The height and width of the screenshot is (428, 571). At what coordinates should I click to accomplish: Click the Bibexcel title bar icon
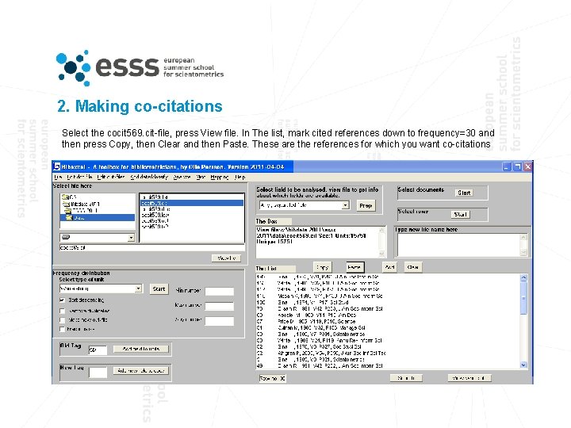(x=56, y=166)
